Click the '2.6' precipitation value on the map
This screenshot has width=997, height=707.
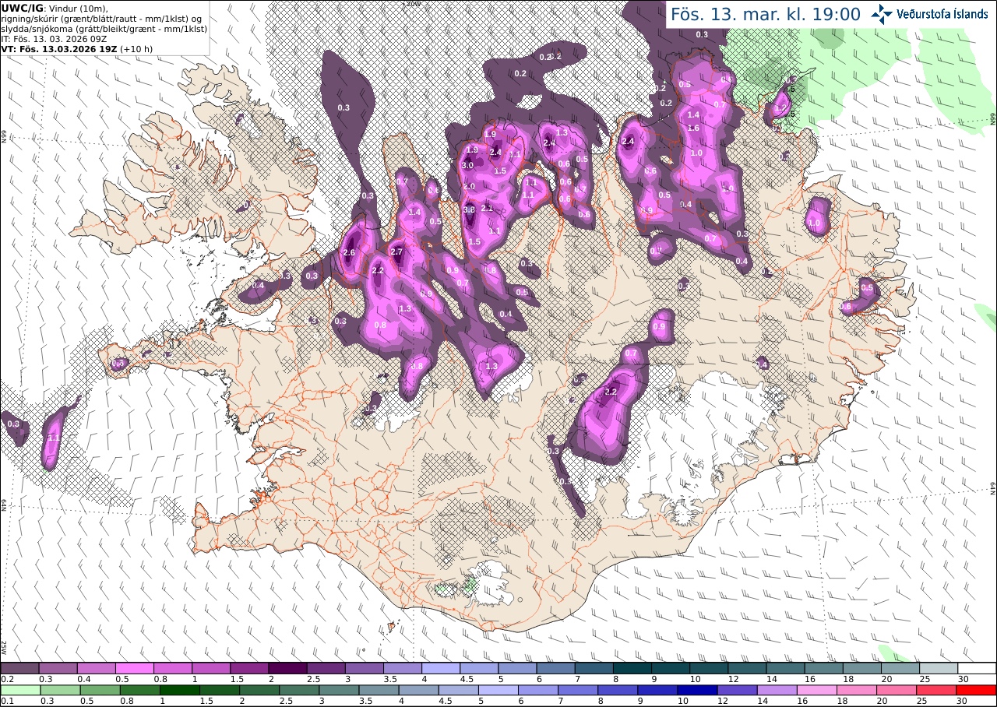349,253
